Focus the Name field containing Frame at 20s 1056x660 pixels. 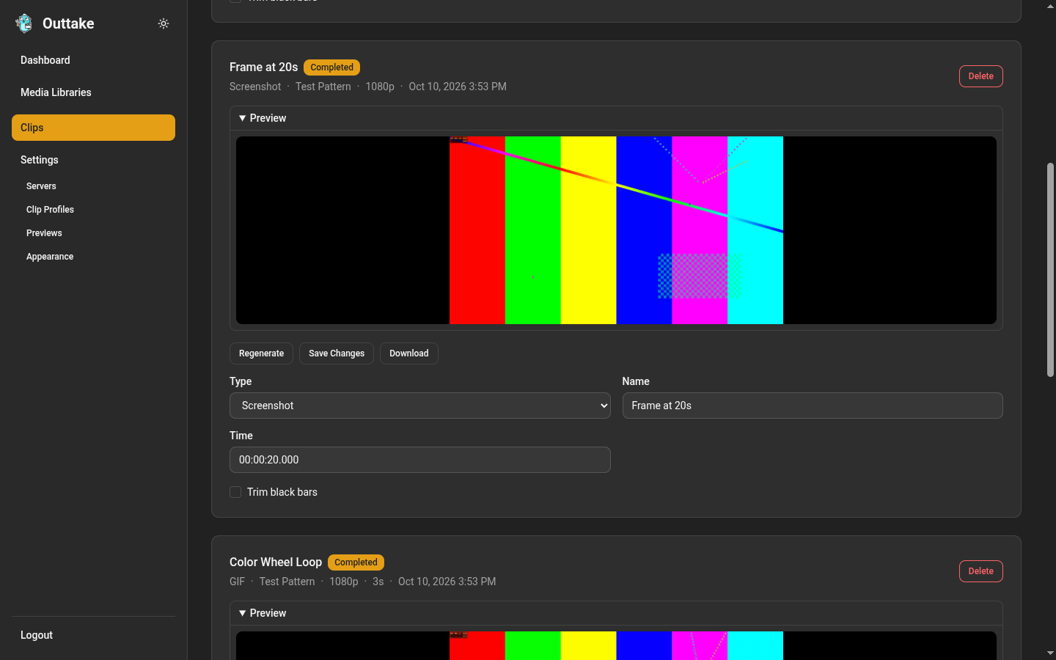point(813,406)
